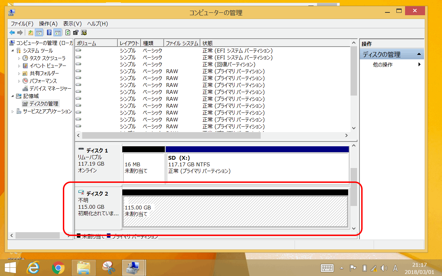Click the disk settings icon with the gear
442x276 pixels.
click(x=84, y=32)
